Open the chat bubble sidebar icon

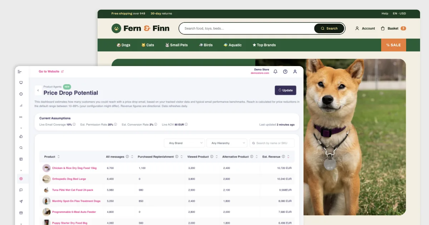tap(21, 190)
